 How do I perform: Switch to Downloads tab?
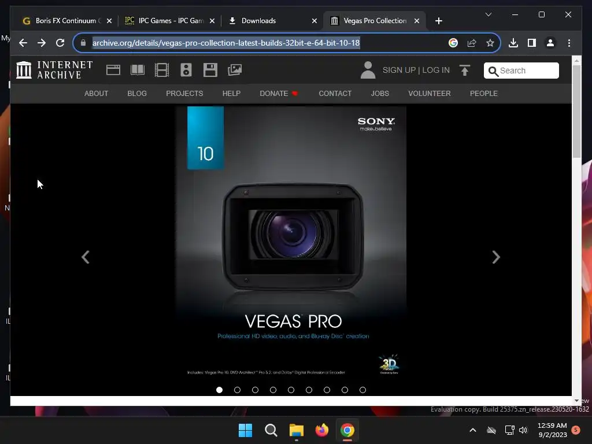(273, 21)
